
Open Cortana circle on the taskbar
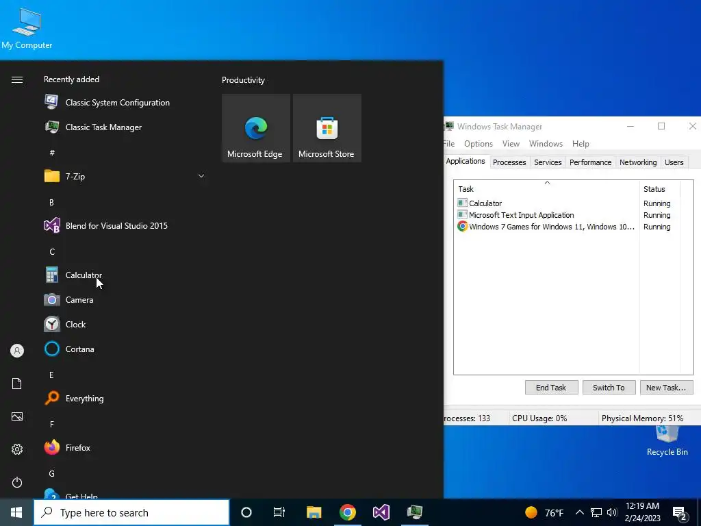[246, 512]
